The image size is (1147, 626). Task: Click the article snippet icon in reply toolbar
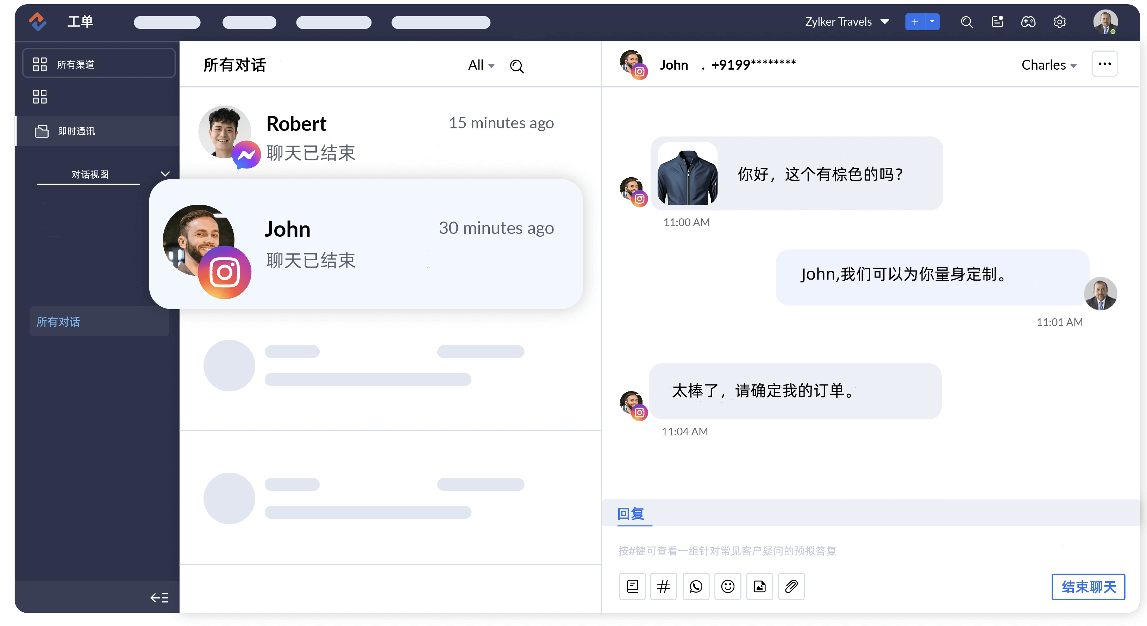[632, 586]
